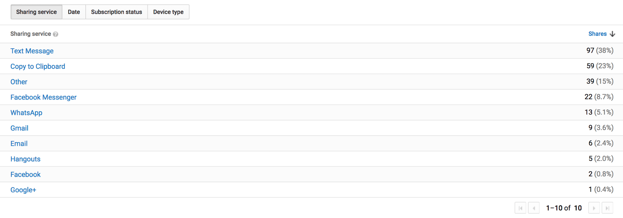Open the Text Message sharing service
Viewport: 623px width, 218px height.
(32, 51)
